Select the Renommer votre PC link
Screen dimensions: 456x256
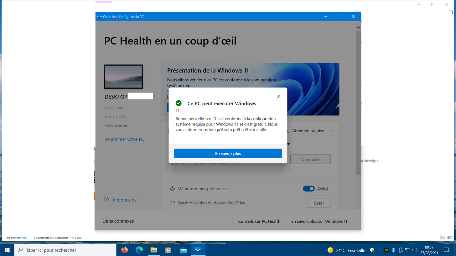tap(124, 139)
